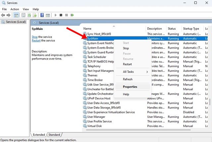This screenshot has height=142, width=212.
Task: Click the Refresh toolbar icon
Action: (29, 15)
